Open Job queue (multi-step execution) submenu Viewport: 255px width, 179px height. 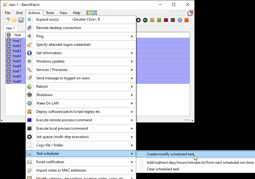(x=81, y=137)
